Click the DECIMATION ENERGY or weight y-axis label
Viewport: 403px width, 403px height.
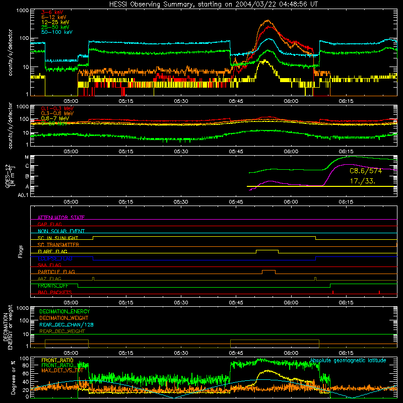(x=8, y=327)
